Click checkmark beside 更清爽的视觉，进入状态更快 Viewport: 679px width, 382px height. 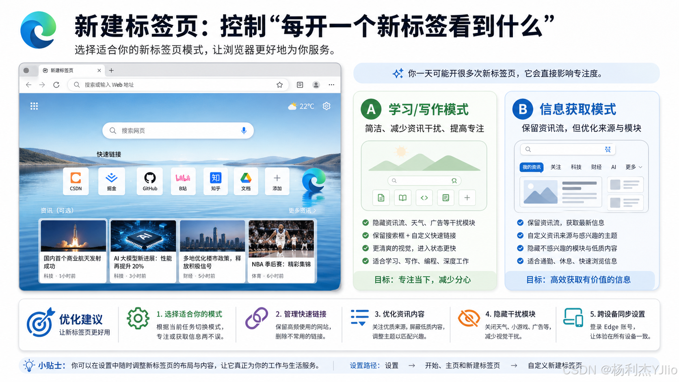coord(365,248)
